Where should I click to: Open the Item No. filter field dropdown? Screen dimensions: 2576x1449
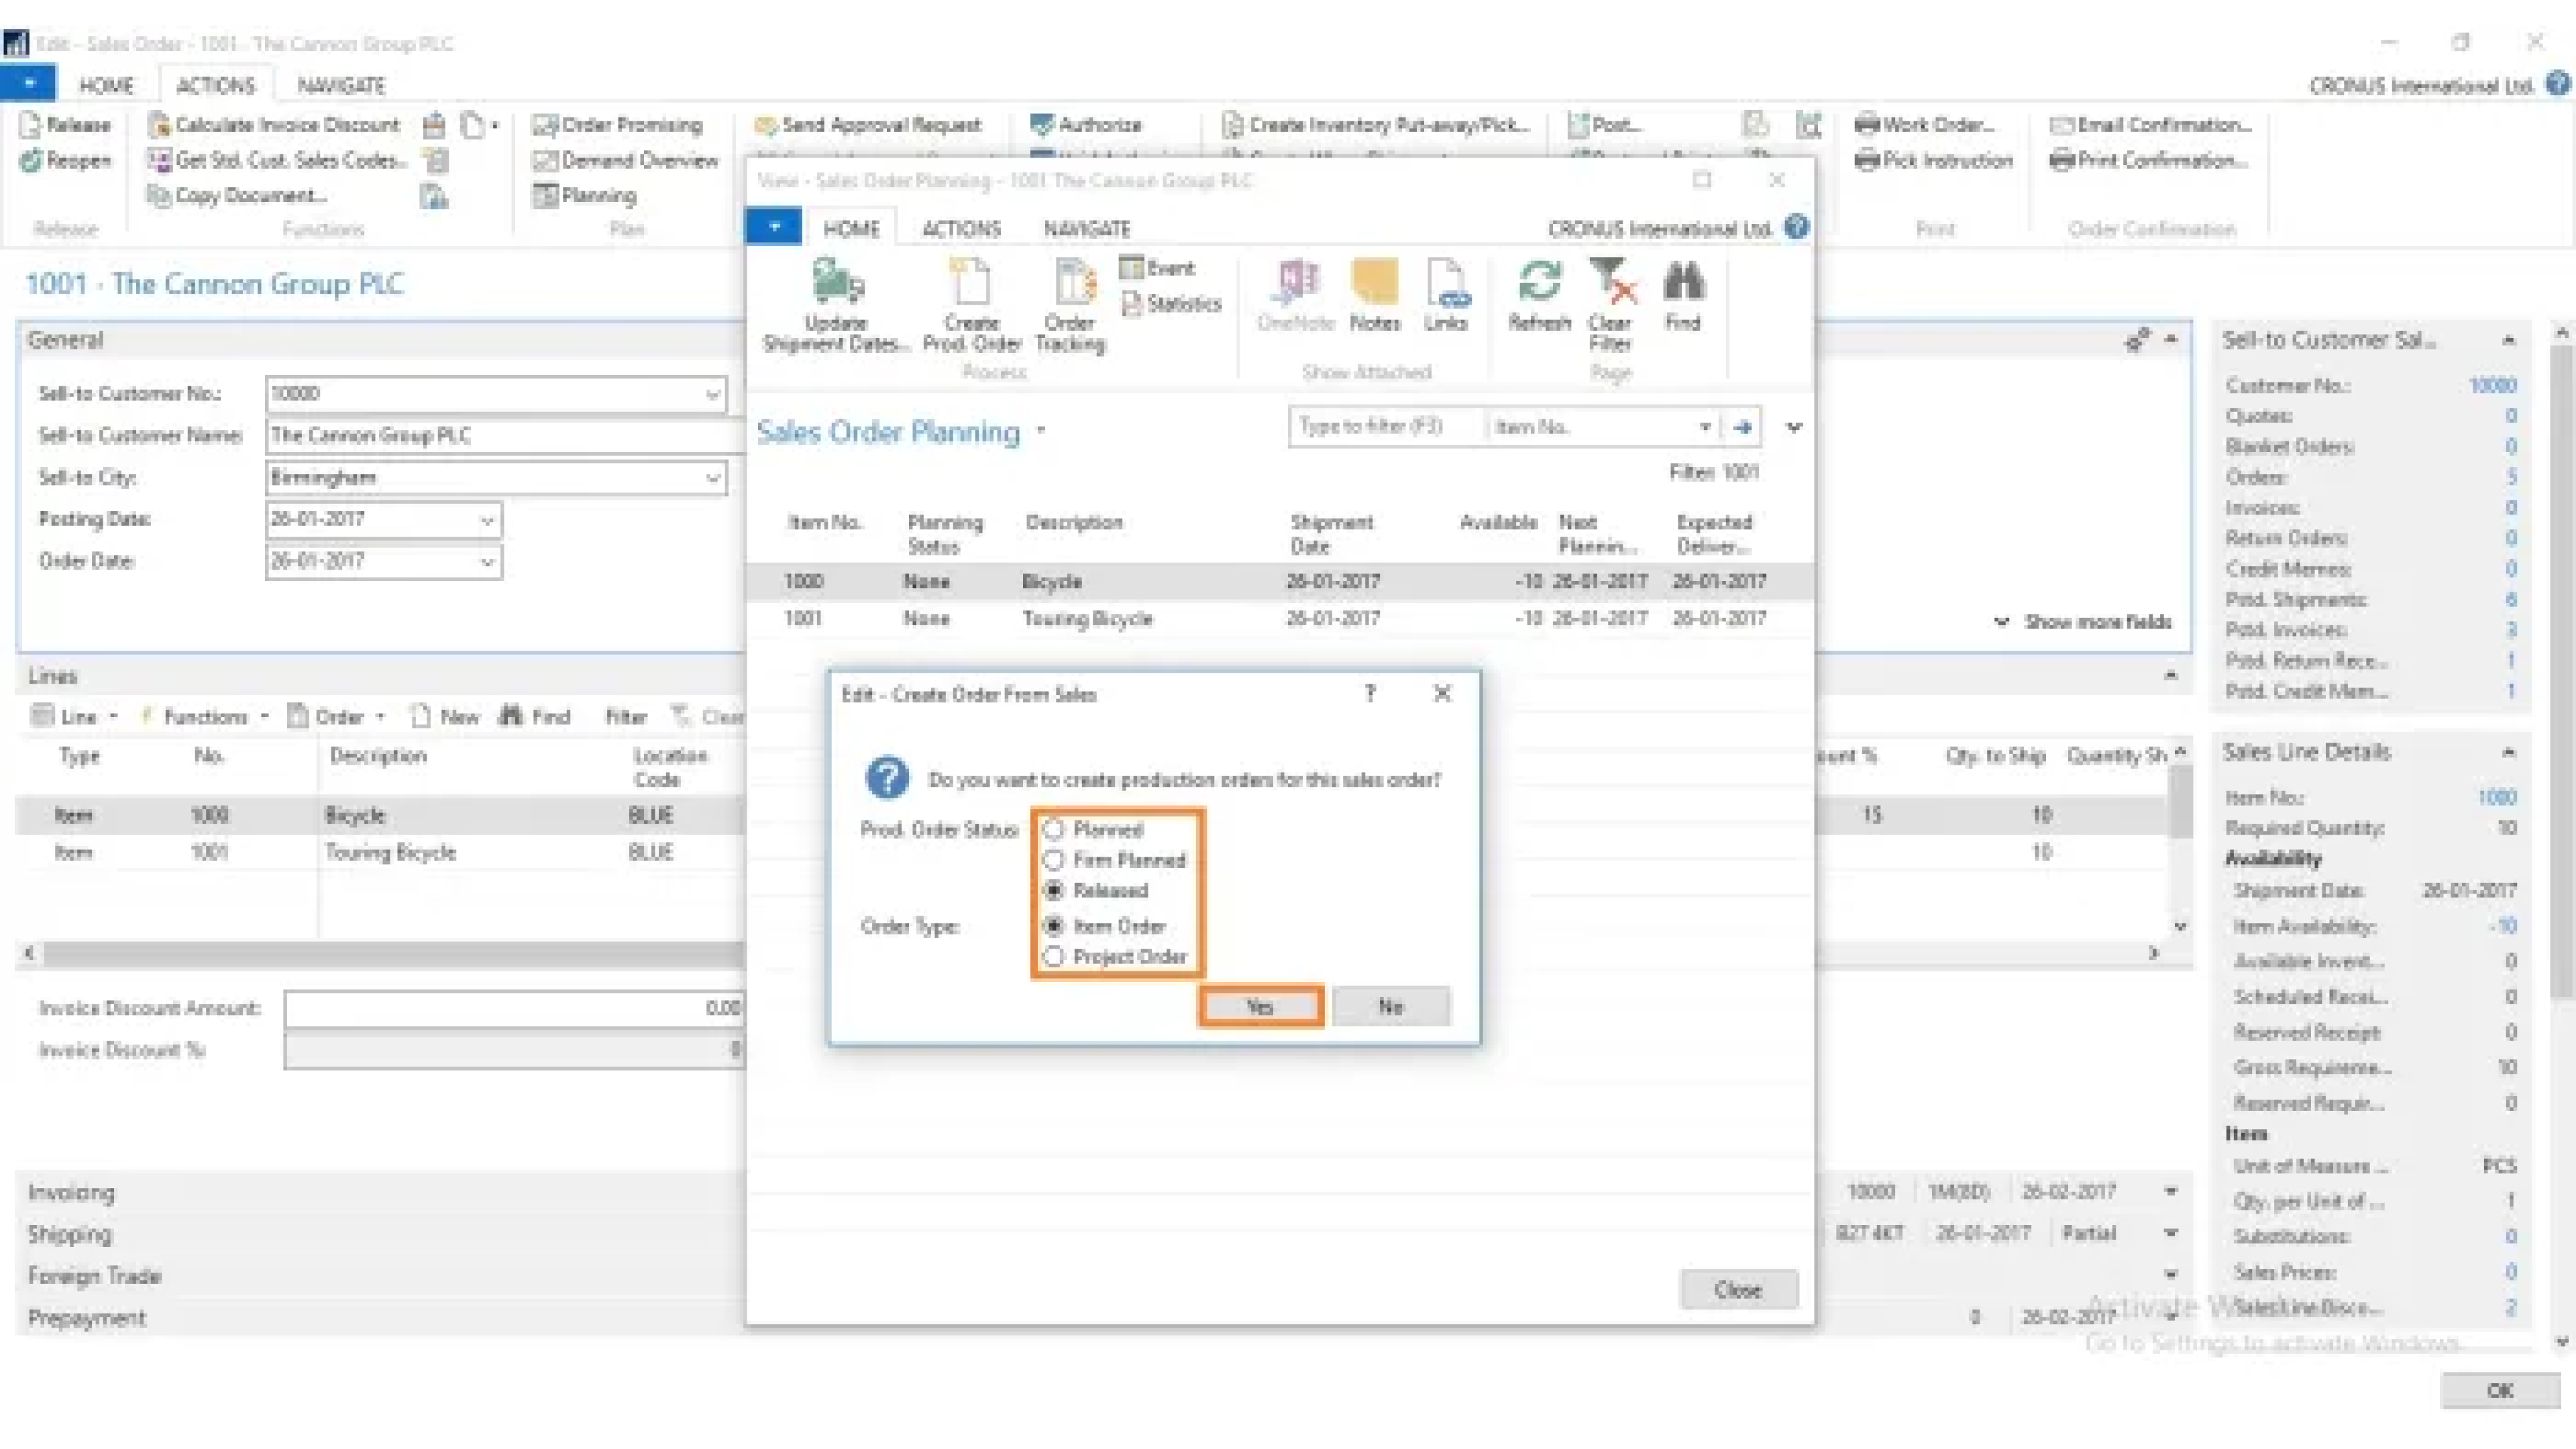click(x=1704, y=427)
